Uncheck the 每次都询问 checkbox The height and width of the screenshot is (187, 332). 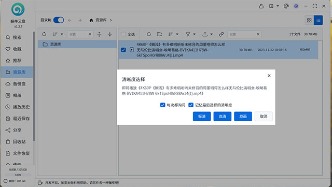coord(162,105)
